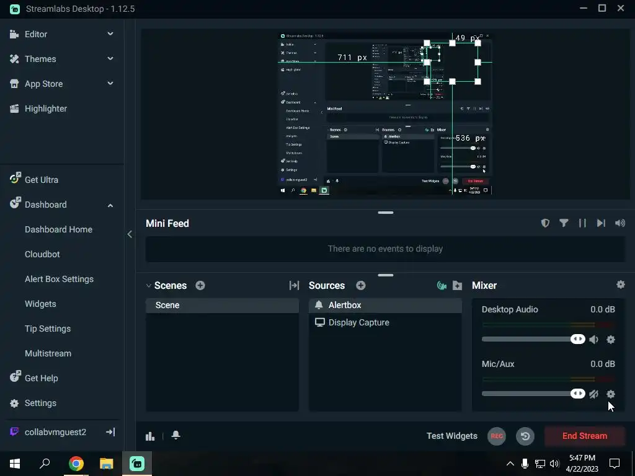
Task: Mute the Desktop Audio speaker icon
Action: (x=593, y=340)
